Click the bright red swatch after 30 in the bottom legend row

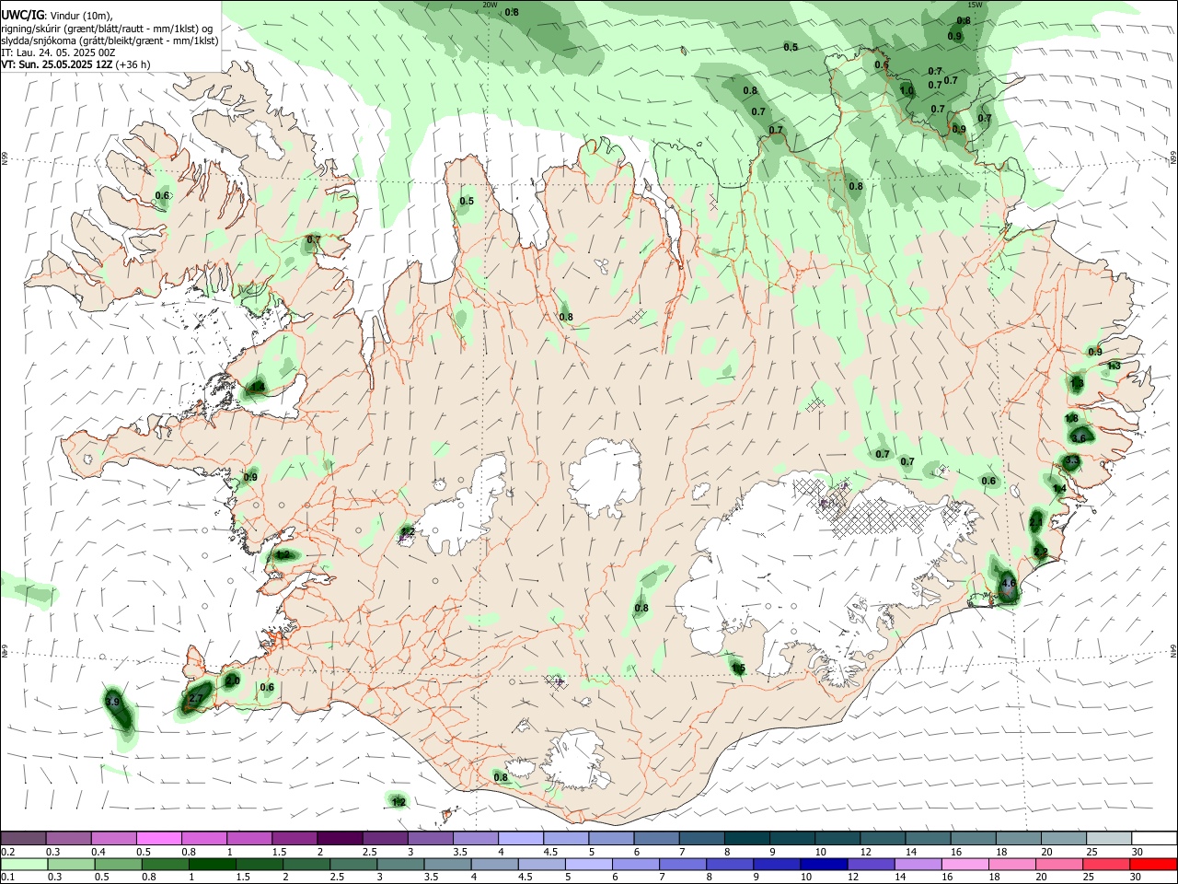click(1153, 864)
